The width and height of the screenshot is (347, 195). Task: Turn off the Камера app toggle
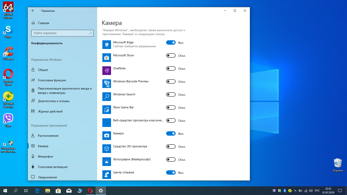coord(170,133)
